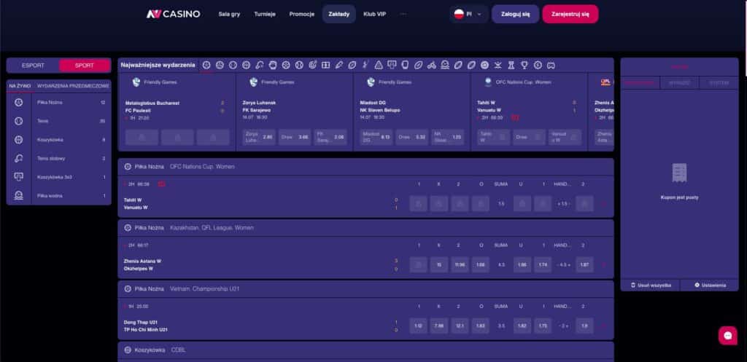747x362 pixels.
Task: Switch to the WYDARZENIA PRZEDMECZOWE tab
Action: pyautogui.click(x=73, y=86)
